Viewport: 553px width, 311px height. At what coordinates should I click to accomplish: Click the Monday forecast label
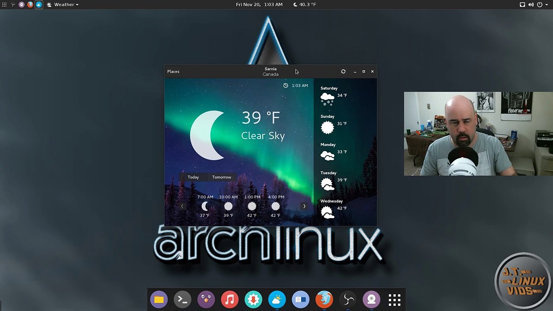328,145
